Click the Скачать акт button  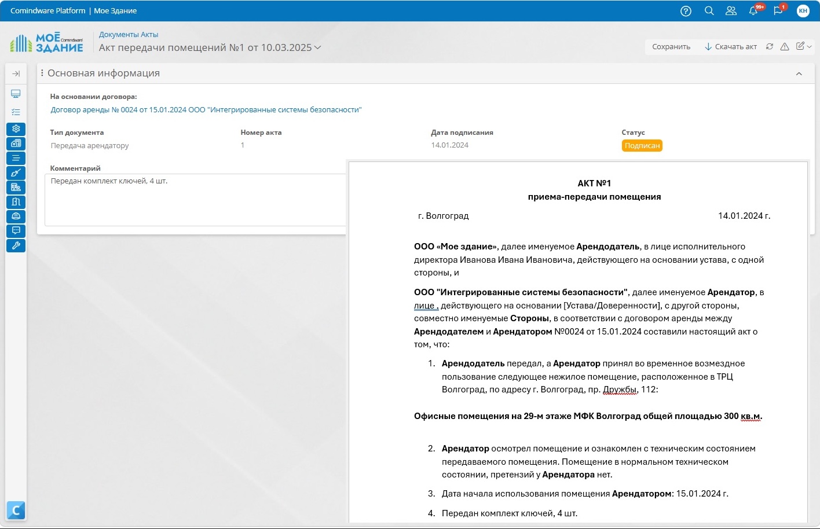coord(731,47)
